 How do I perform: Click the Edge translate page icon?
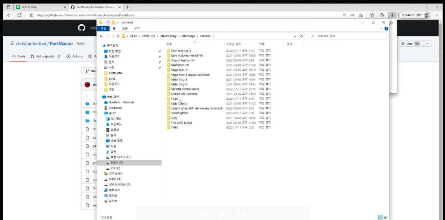(352, 15)
